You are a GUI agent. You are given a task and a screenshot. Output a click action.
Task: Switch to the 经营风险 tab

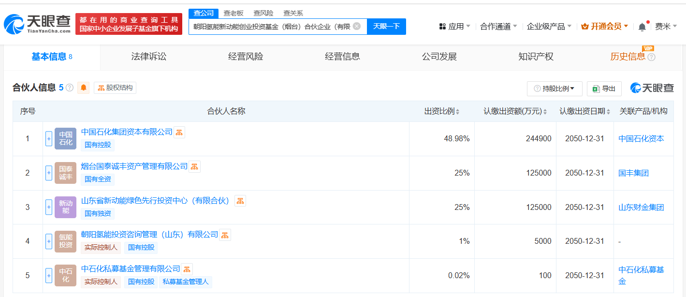pyautogui.click(x=246, y=57)
